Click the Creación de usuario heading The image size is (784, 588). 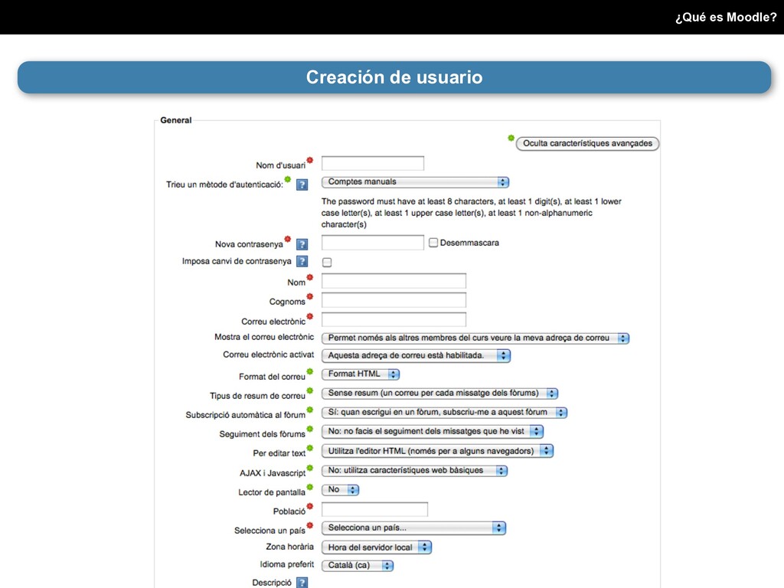pos(394,77)
